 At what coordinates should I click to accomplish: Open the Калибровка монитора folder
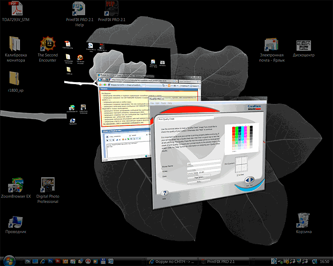(16, 49)
